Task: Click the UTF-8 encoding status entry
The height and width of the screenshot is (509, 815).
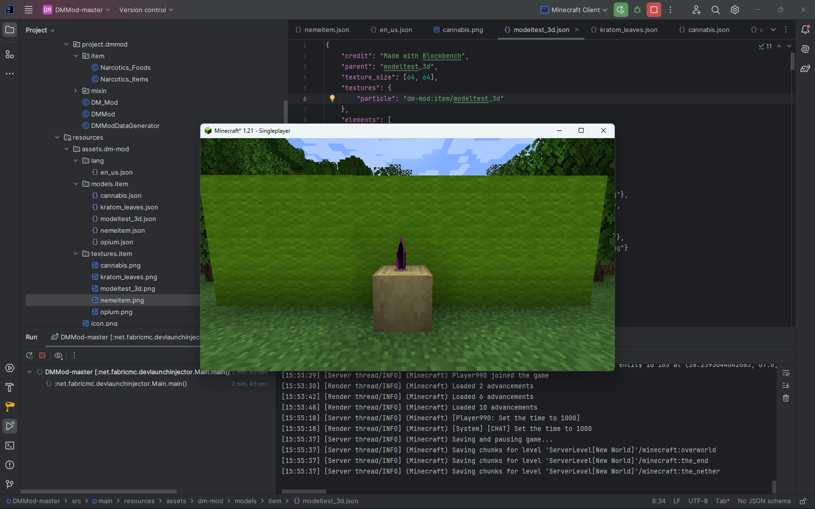Action: coord(698,501)
